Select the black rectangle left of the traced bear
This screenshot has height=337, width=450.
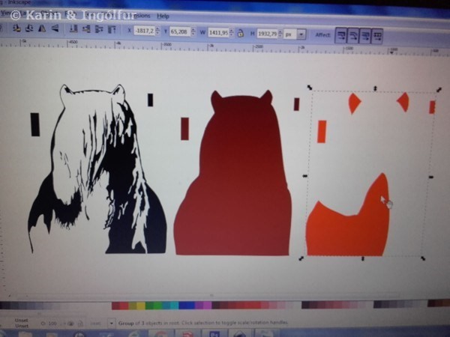pyautogui.click(x=35, y=124)
